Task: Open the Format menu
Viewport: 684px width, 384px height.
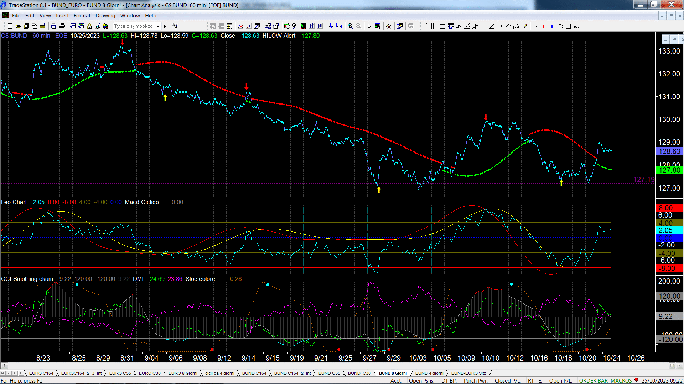Action: [82, 16]
